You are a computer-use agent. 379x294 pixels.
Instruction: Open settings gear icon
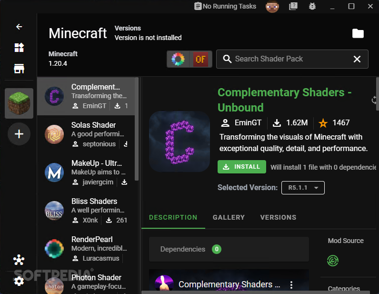19,281
